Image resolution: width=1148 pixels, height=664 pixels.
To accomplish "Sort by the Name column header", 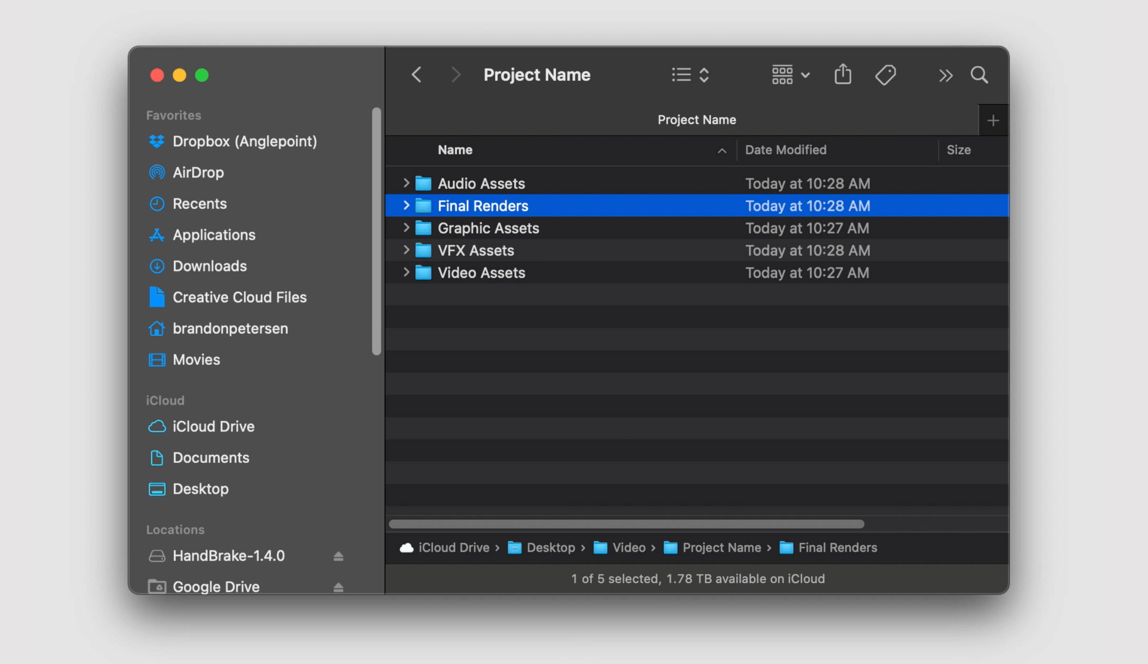I will pos(455,150).
